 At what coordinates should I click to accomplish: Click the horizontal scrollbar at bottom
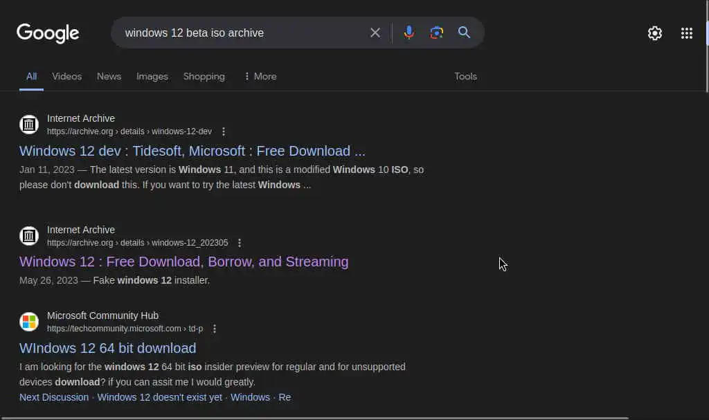point(315,418)
